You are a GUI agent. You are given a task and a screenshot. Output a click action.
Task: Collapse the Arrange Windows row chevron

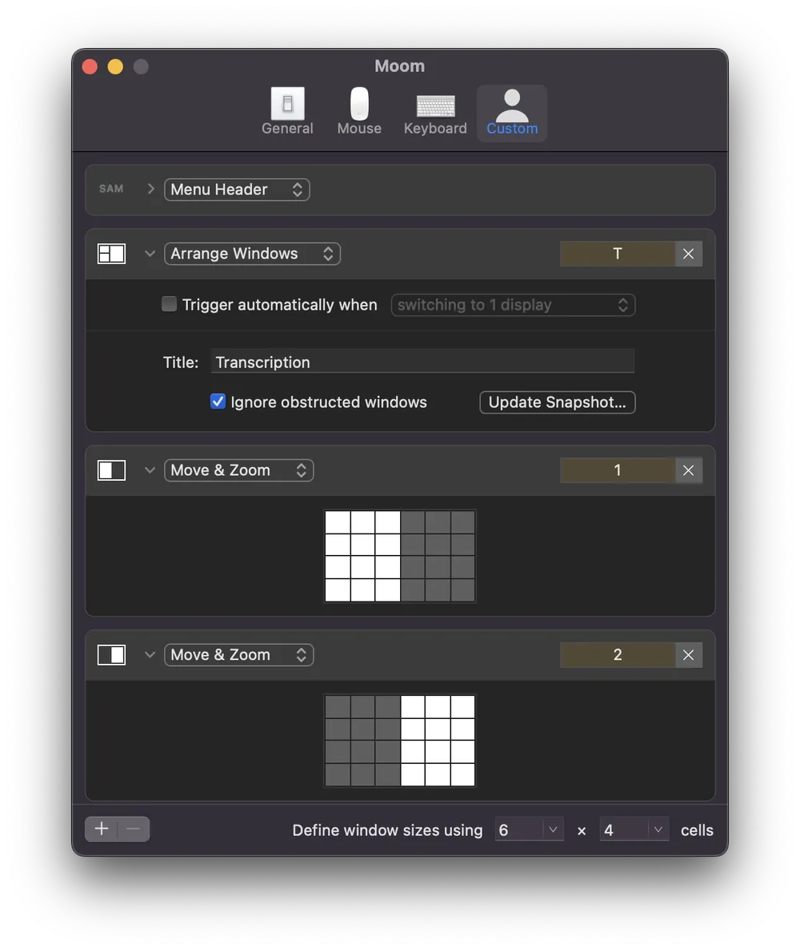coord(150,254)
